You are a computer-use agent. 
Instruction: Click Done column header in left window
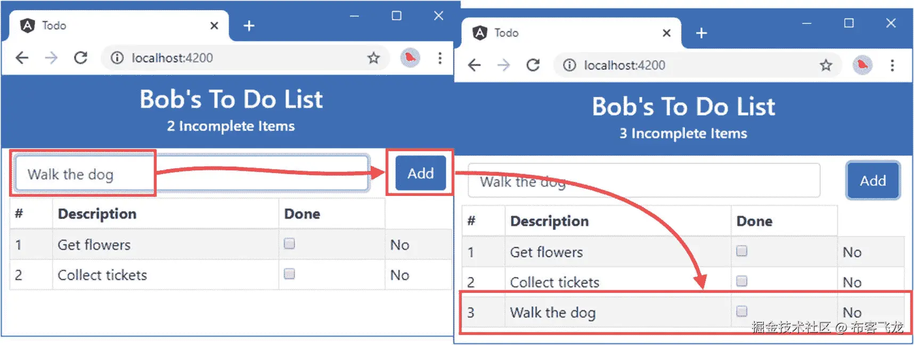[x=302, y=213]
